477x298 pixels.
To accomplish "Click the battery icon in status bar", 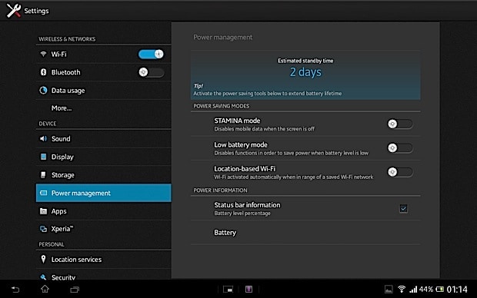I will click(x=439, y=290).
